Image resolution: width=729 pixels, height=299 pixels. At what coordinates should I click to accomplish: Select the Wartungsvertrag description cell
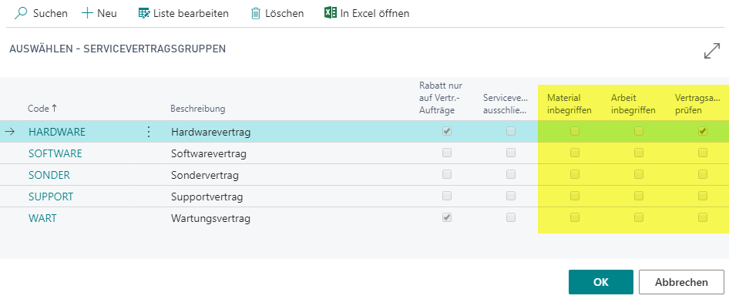210,218
